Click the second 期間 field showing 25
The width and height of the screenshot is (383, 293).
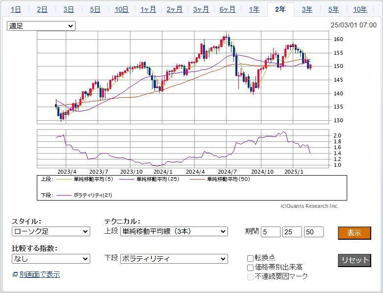click(292, 232)
